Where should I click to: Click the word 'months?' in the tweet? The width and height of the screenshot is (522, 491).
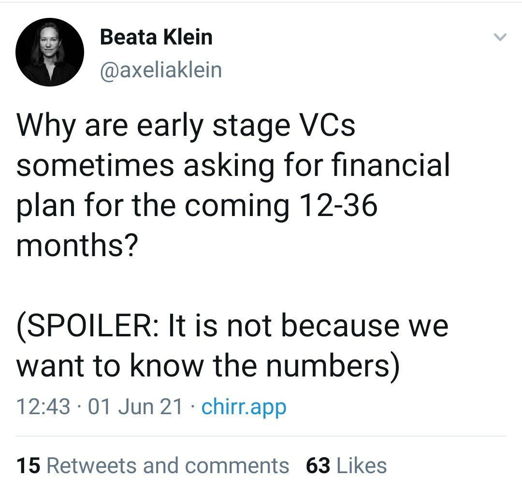(77, 245)
